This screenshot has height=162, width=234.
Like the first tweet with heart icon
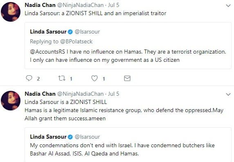click(94, 78)
